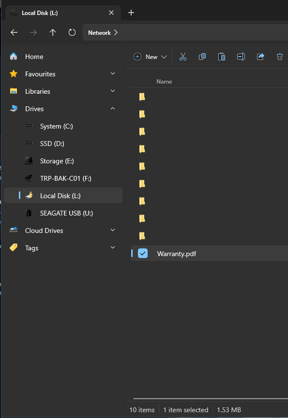Click the back arrow icon
The width and height of the screenshot is (288, 418).
click(14, 32)
